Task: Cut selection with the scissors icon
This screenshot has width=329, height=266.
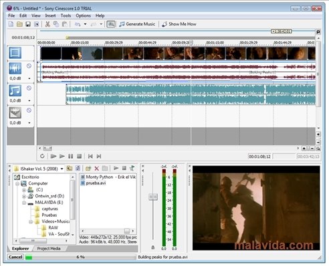Action: click(x=47, y=24)
